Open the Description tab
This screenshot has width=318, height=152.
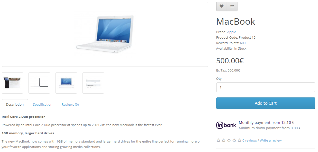15,105
